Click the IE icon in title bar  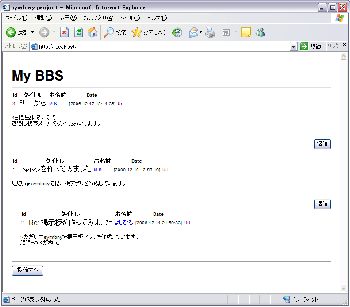(6, 7)
